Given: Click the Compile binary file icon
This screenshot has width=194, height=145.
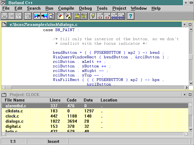Looking at the screenshot, I should coord(77,16).
